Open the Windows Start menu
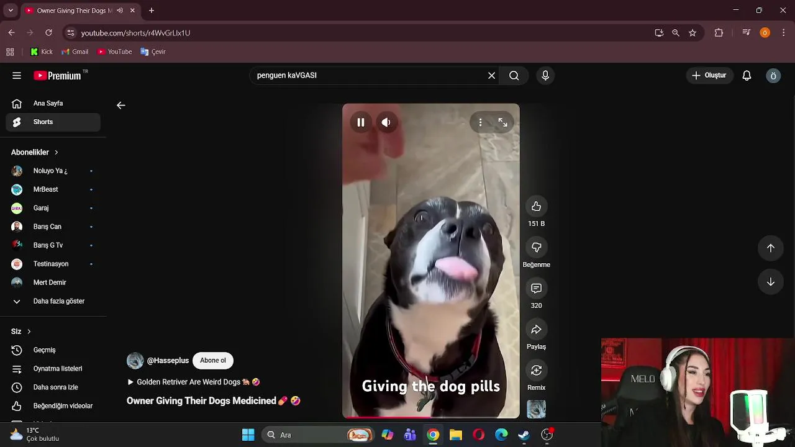 pyautogui.click(x=248, y=435)
